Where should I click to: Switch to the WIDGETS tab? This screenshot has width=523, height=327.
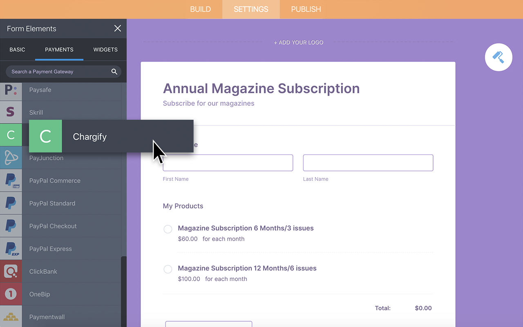pos(105,49)
